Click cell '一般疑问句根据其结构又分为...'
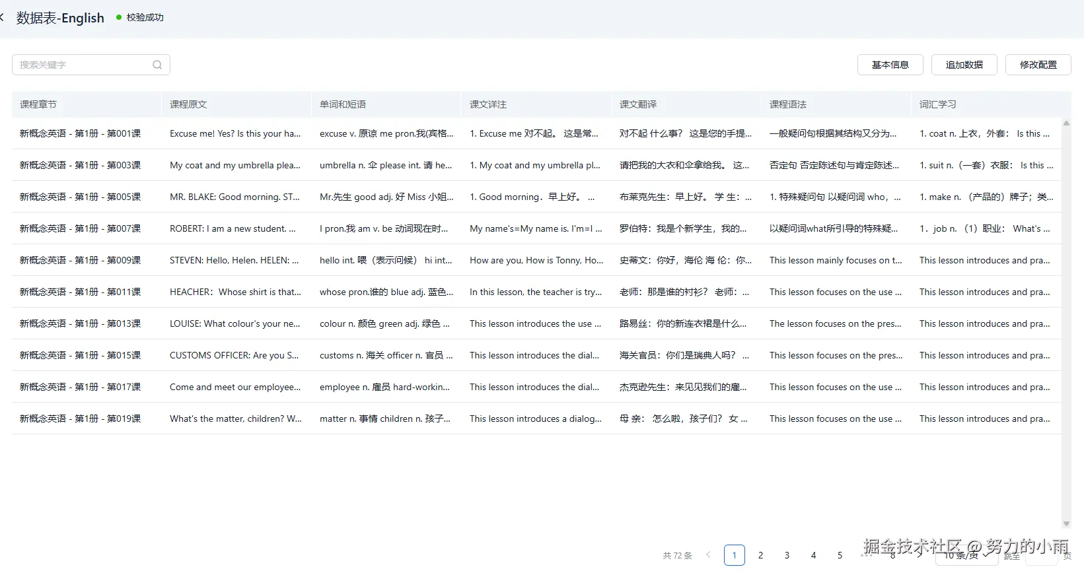 click(833, 133)
